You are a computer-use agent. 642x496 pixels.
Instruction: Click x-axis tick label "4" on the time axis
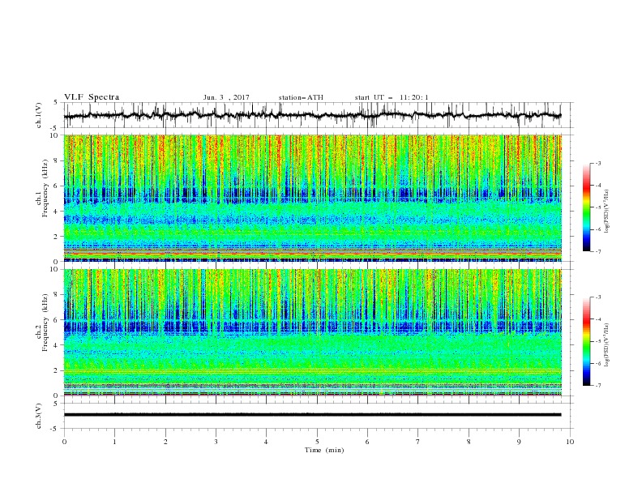click(x=266, y=442)
